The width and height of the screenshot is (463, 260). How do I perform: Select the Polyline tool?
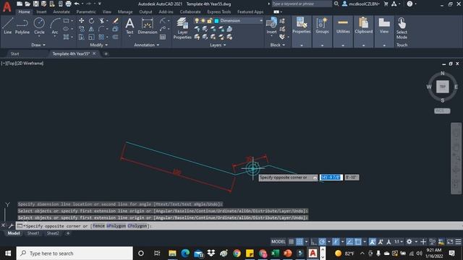[x=22, y=26]
